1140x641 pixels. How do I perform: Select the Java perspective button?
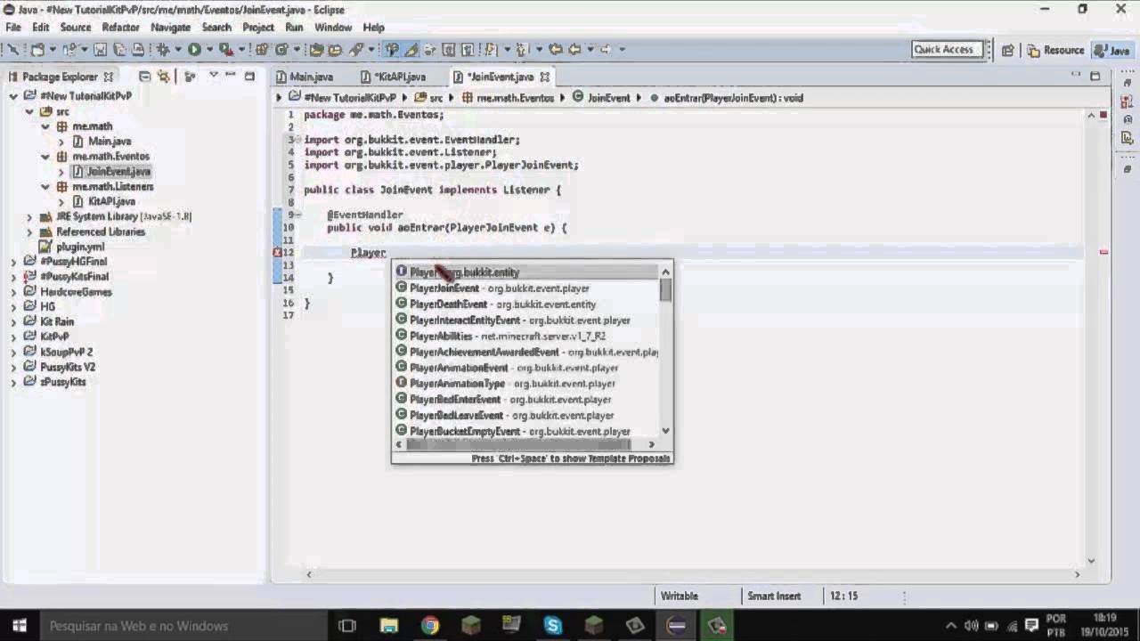pyautogui.click(x=1111, y=50)
